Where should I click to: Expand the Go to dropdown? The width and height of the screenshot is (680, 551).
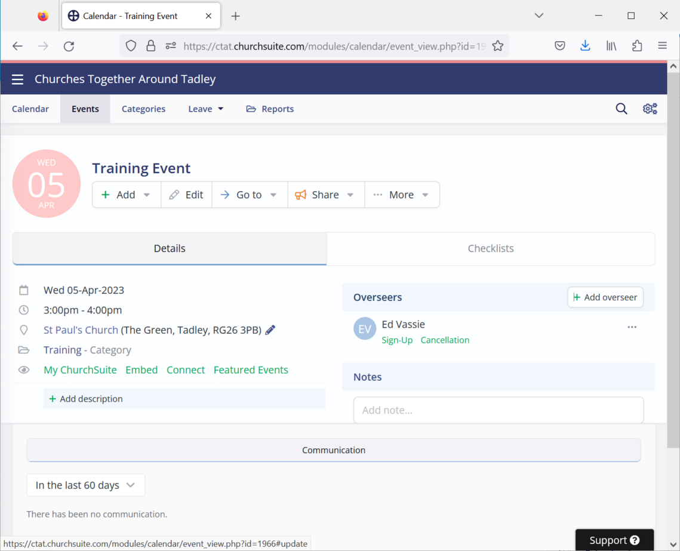250,195
